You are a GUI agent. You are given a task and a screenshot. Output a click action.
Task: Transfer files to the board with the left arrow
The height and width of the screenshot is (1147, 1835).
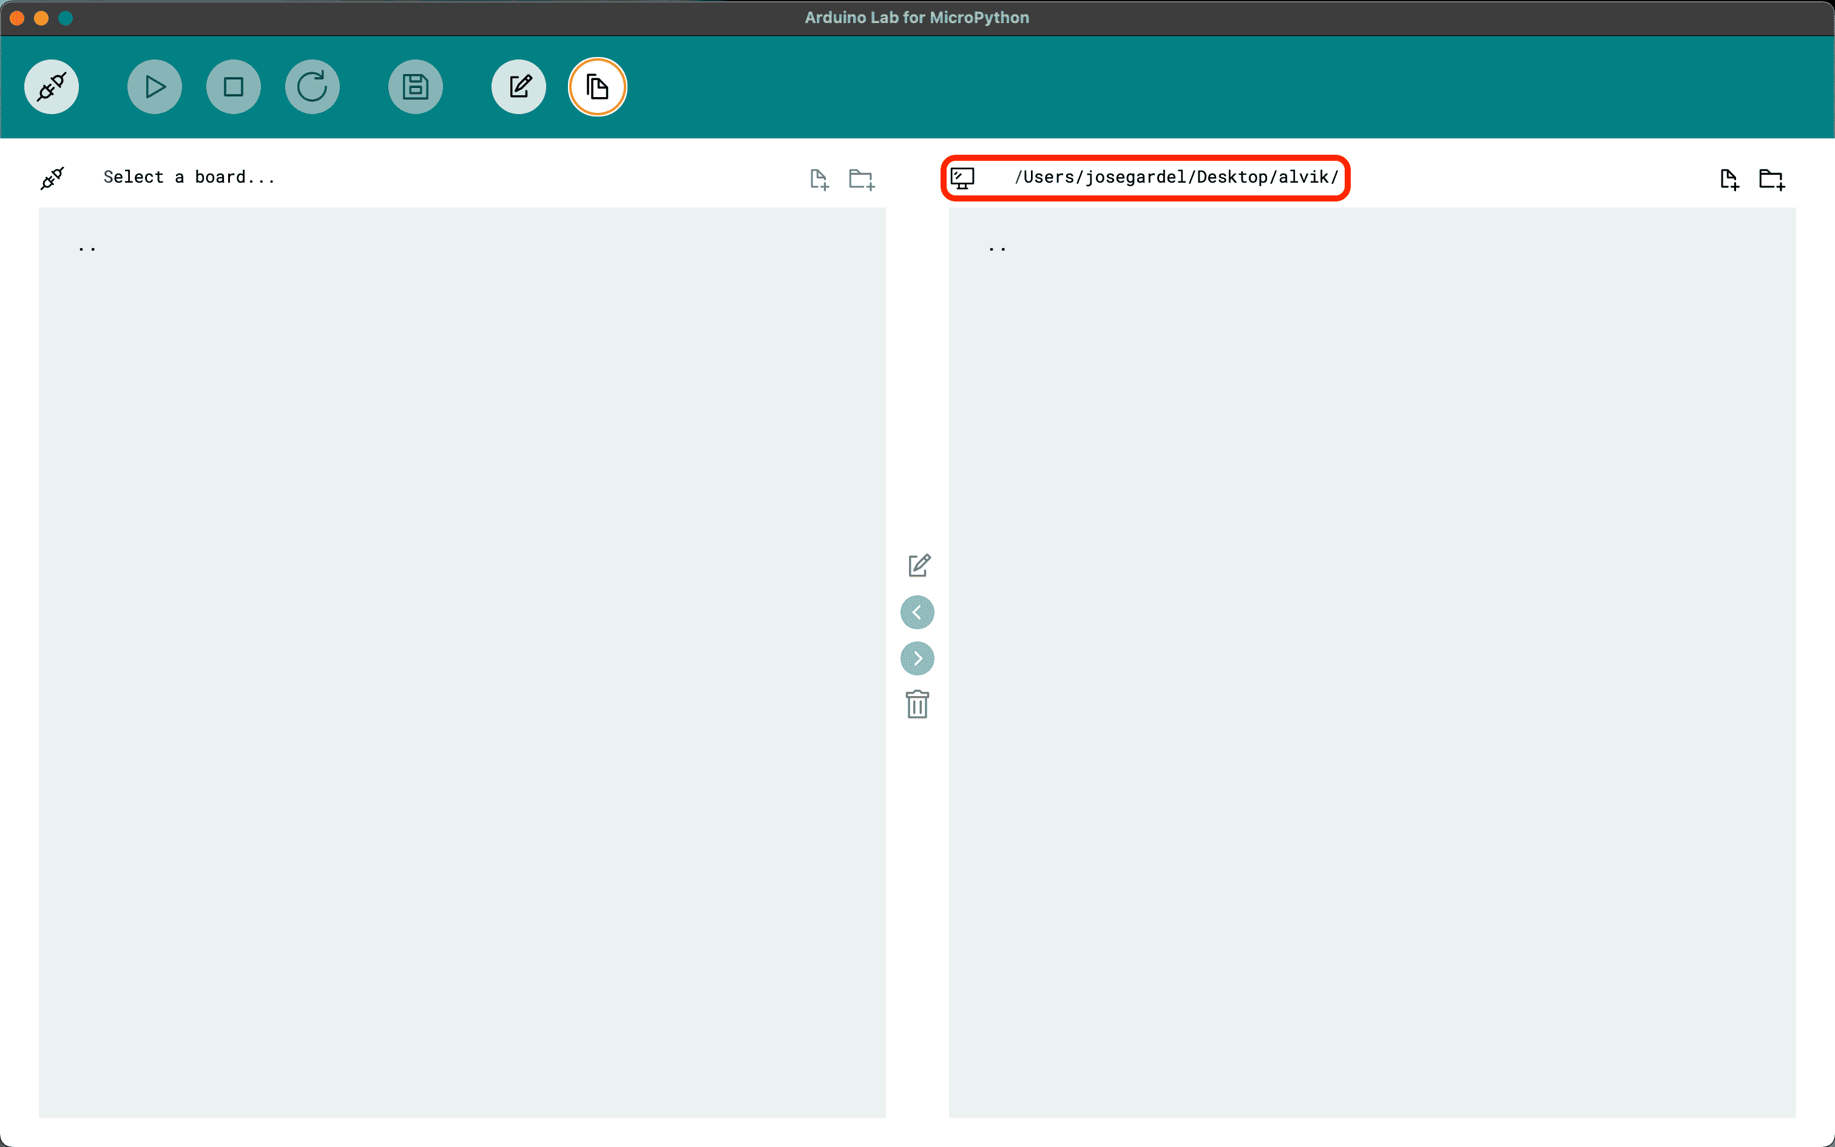917,612
